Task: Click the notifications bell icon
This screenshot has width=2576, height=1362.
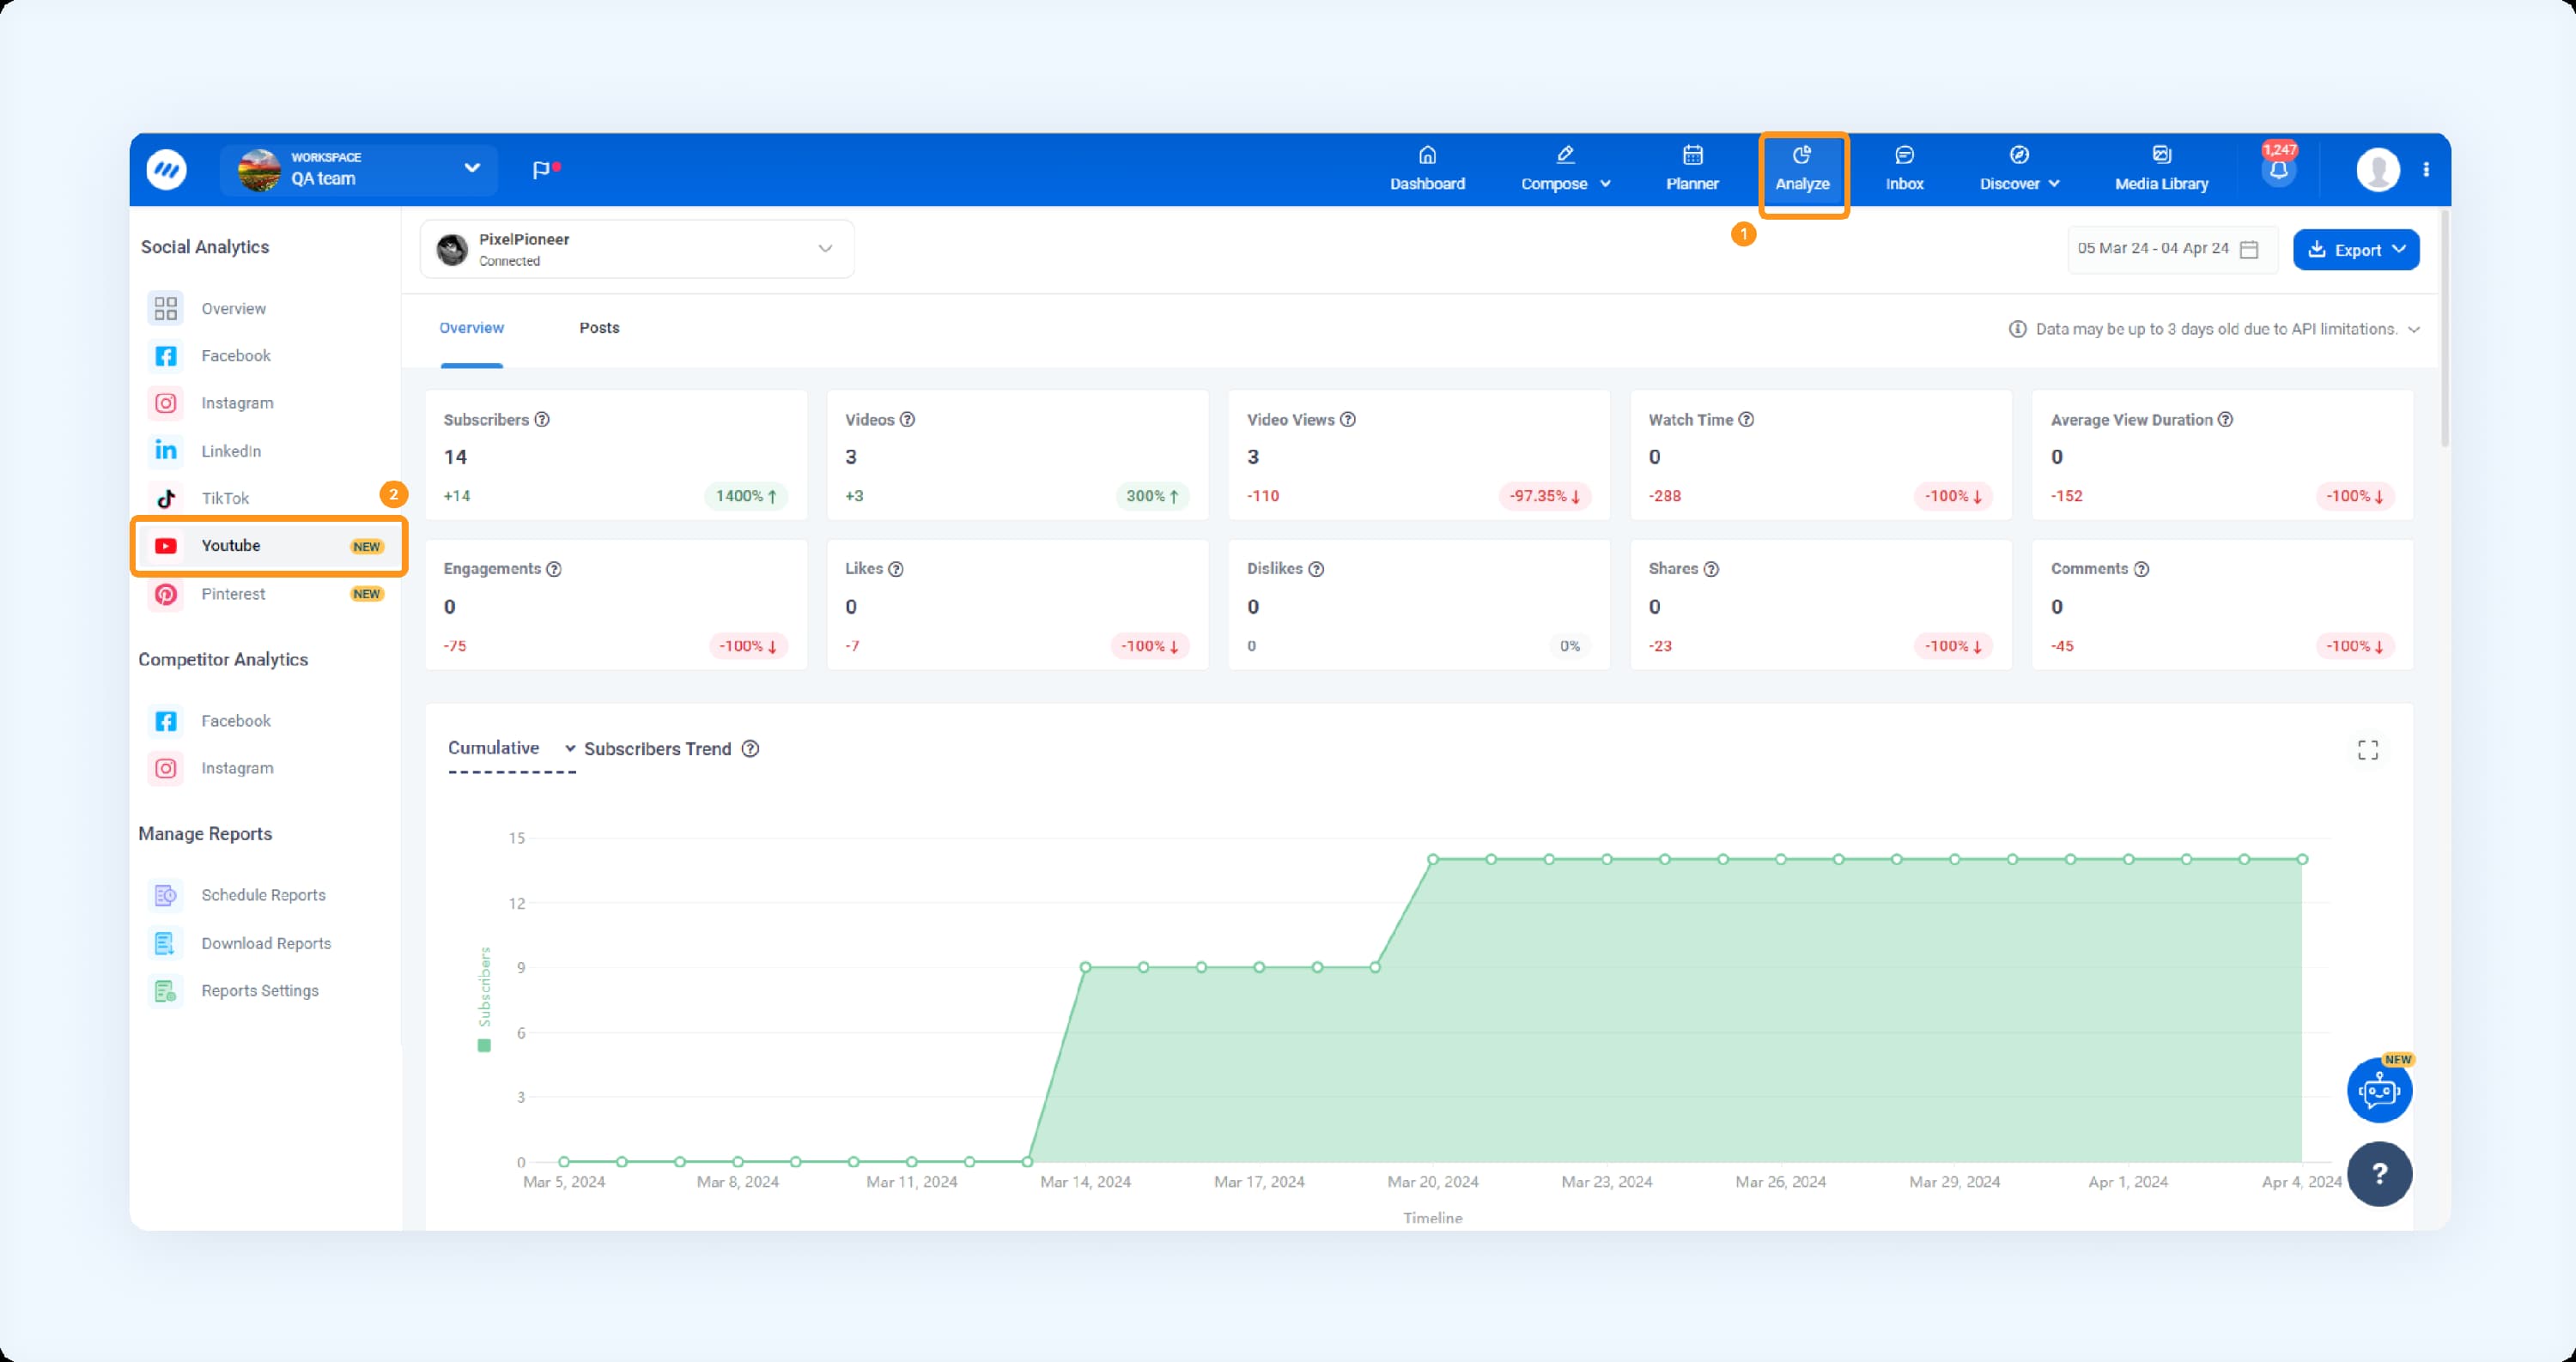Action: point(2280,168)
